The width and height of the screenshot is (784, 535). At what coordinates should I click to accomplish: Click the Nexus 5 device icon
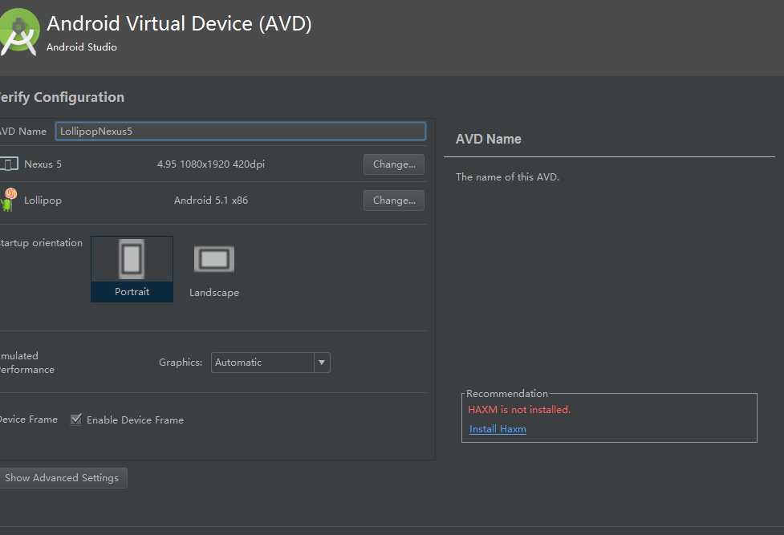(9, 164)
